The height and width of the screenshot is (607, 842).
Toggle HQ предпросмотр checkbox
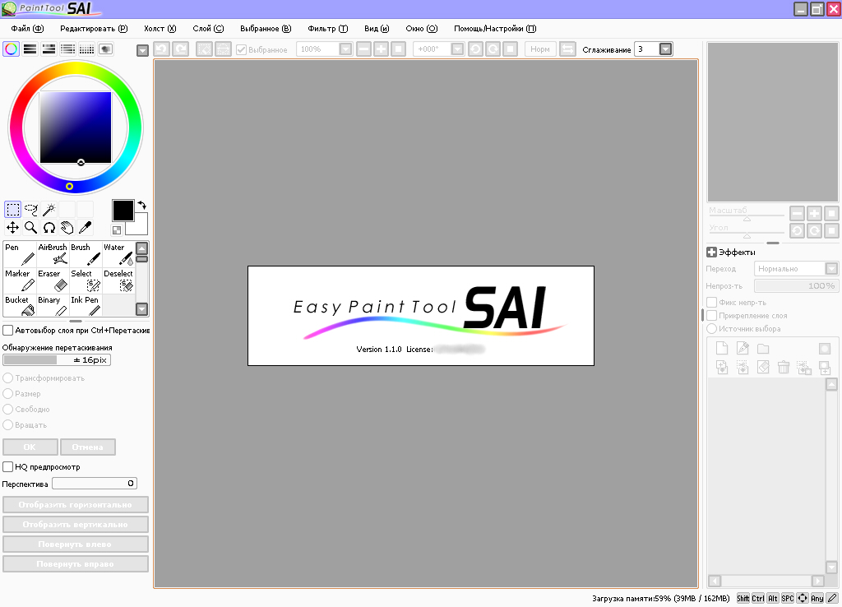pyautogui.click(x=8, y=466)
